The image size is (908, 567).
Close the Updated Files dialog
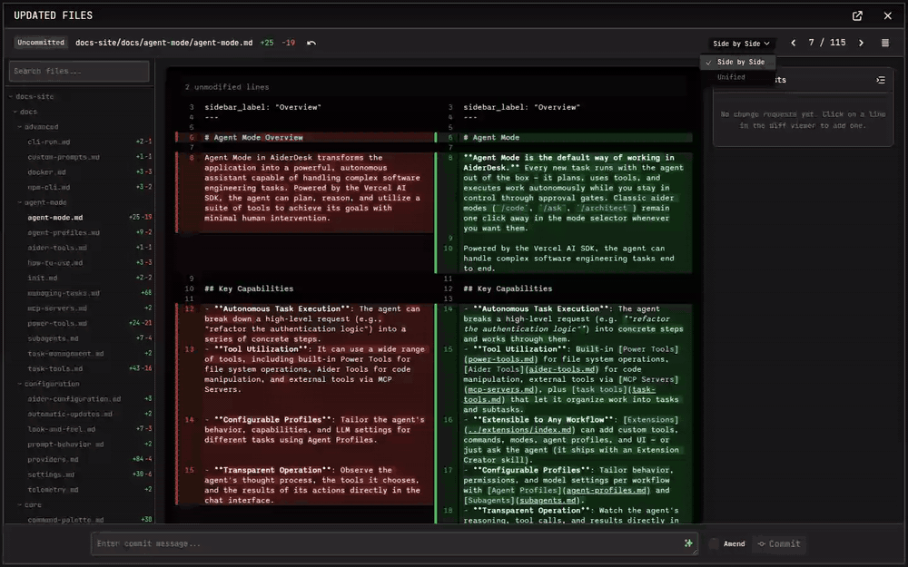click(x=888, y=15)
